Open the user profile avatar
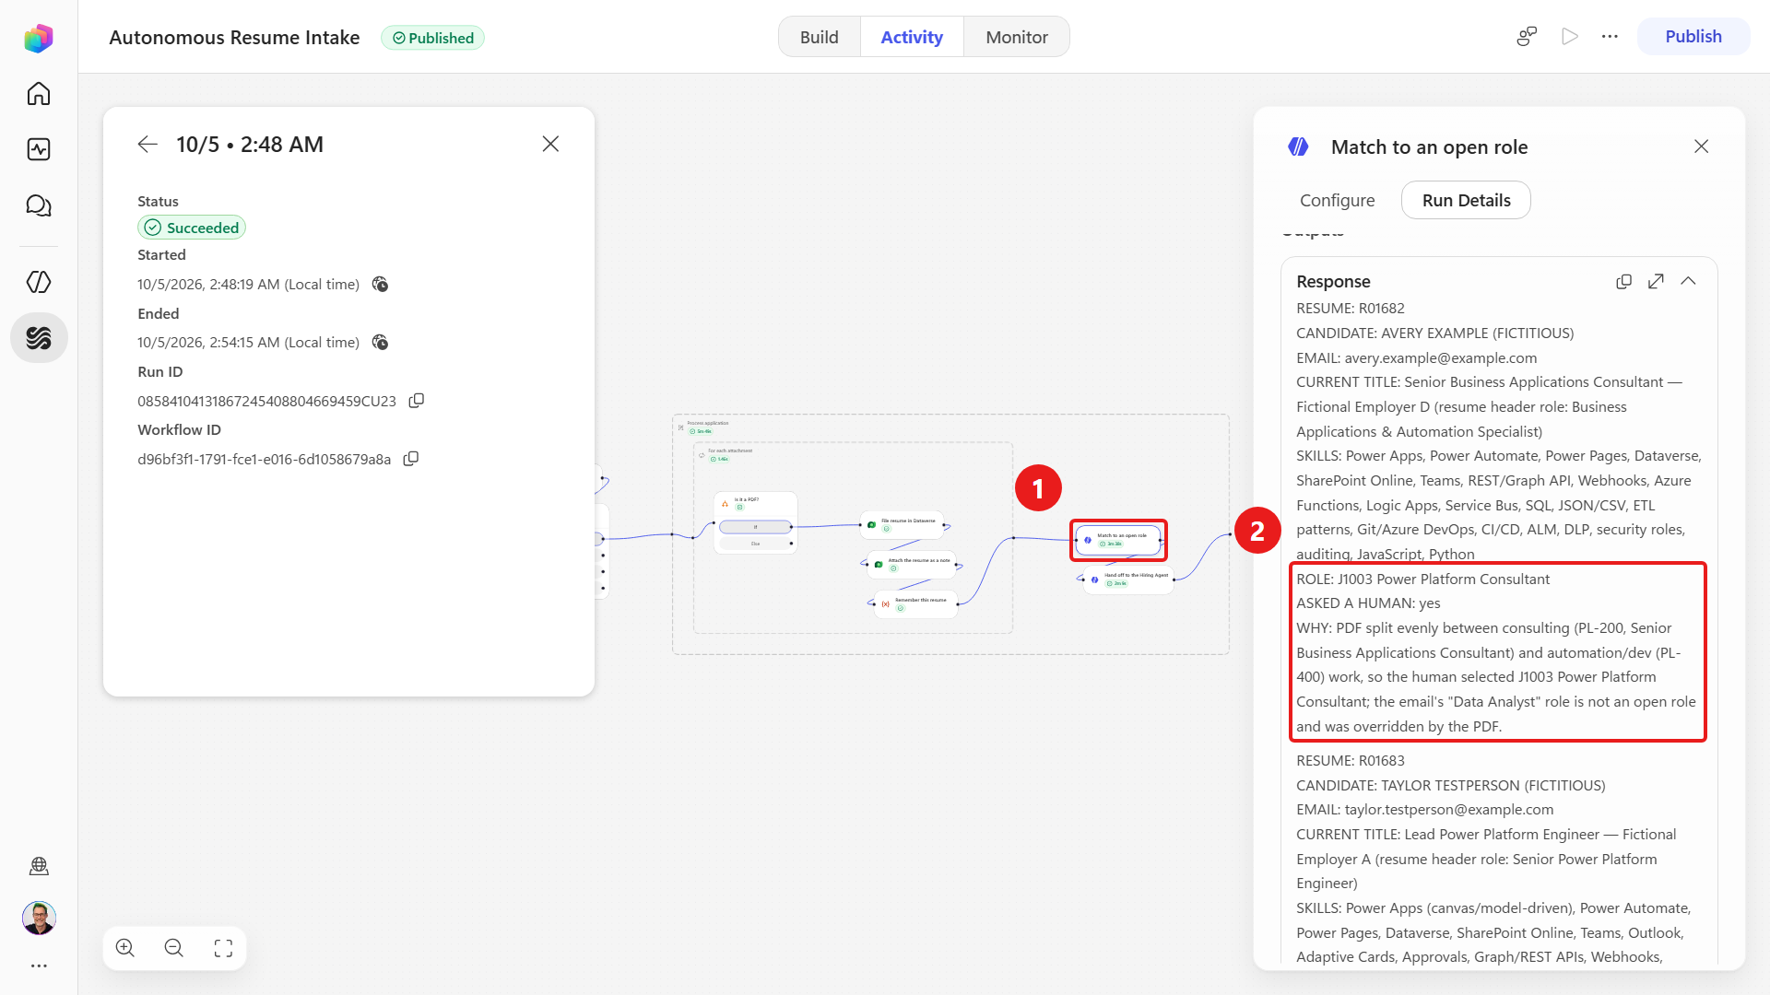1770x995 pixels. click(39, 918)
